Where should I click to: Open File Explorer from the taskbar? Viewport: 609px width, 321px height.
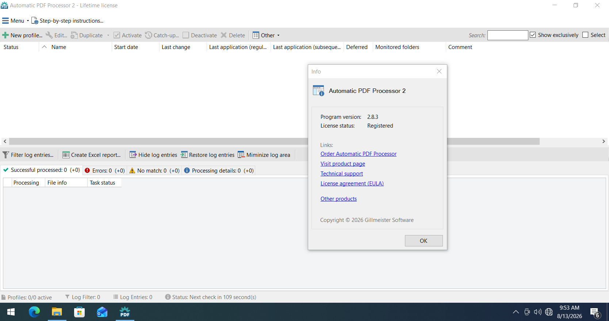[57, 312]
